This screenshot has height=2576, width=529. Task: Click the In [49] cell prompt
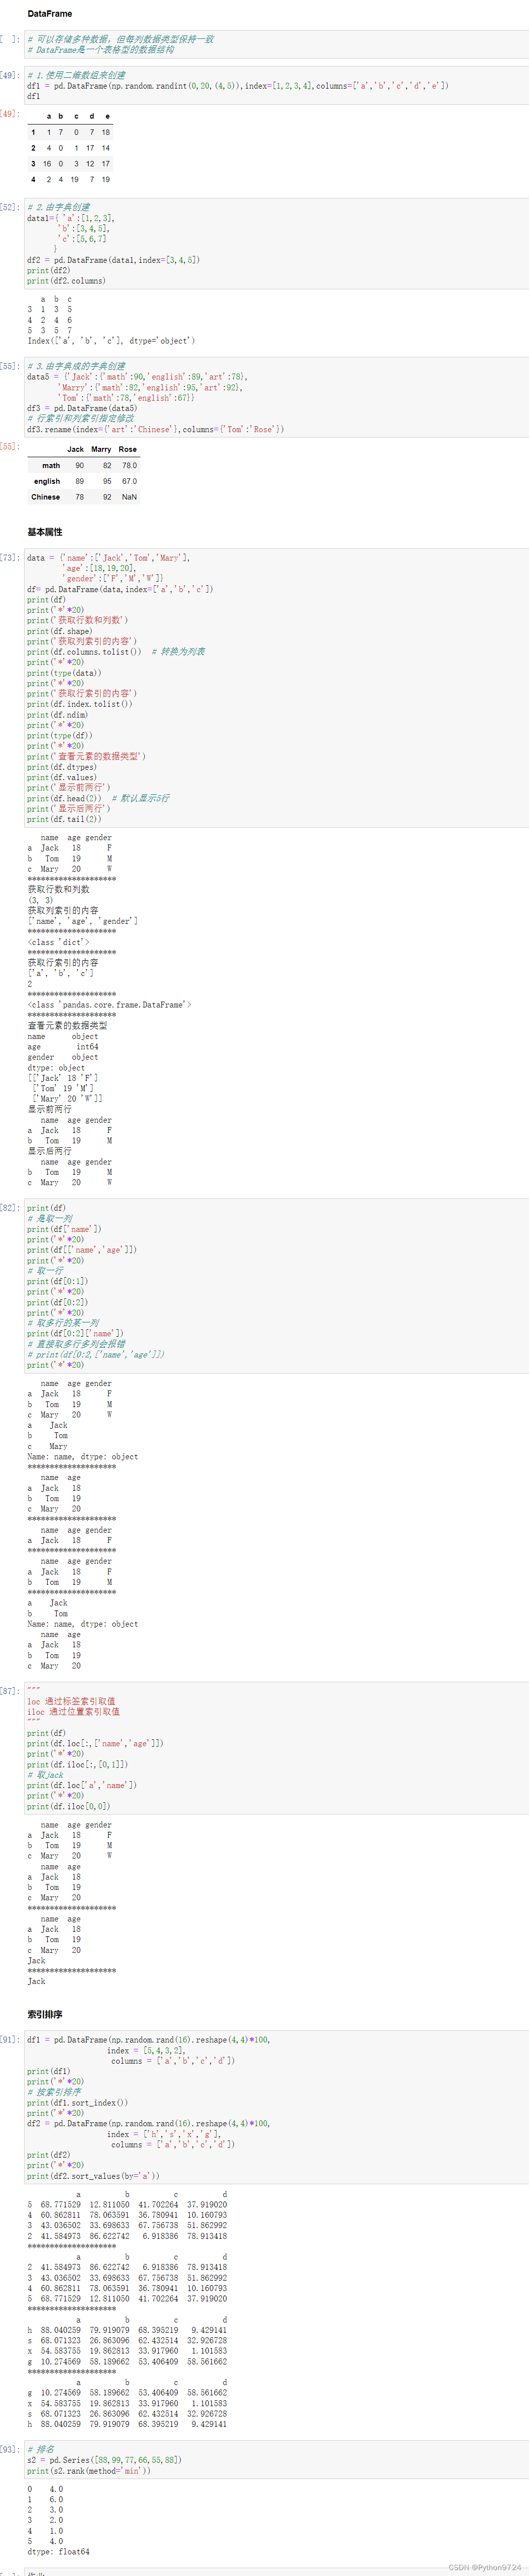(9, 75)
